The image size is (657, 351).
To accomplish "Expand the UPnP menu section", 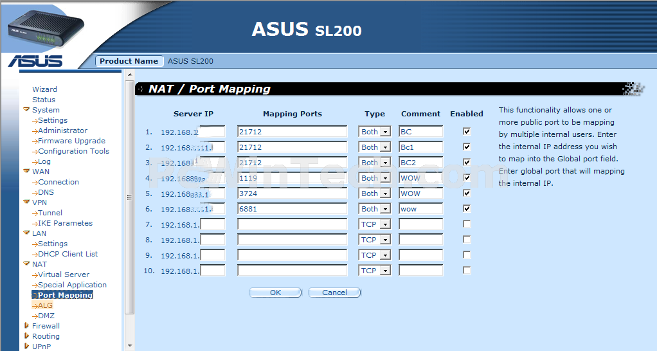I will 26,346.
